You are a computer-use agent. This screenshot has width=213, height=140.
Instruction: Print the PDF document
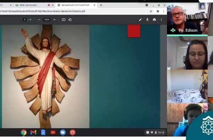click(154, 20)
